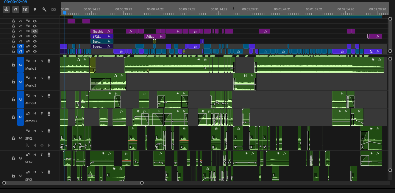
Task: Toggle sync lock on track V5
Action: 28,31
